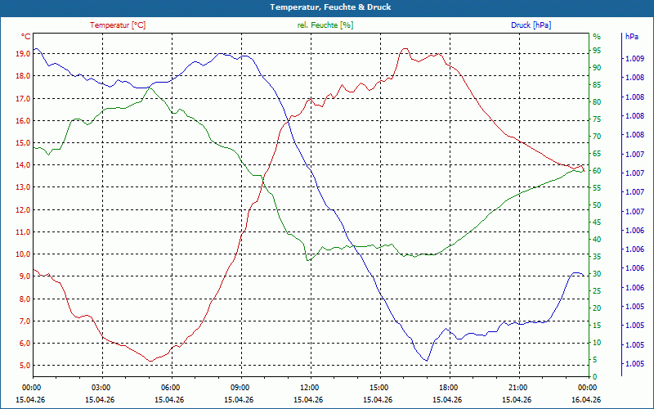Click the '60' humidity axis tick

(x=597, y=171)
